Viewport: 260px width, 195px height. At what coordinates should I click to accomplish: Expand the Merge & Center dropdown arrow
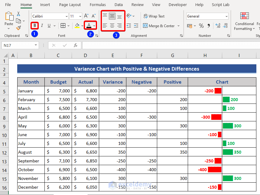(x=179, y=26)
